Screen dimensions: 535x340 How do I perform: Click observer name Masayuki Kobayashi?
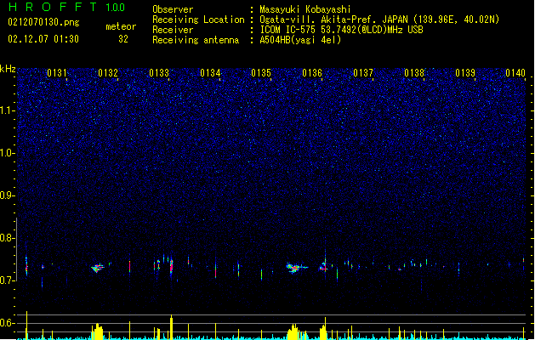(x=305, y=9)
